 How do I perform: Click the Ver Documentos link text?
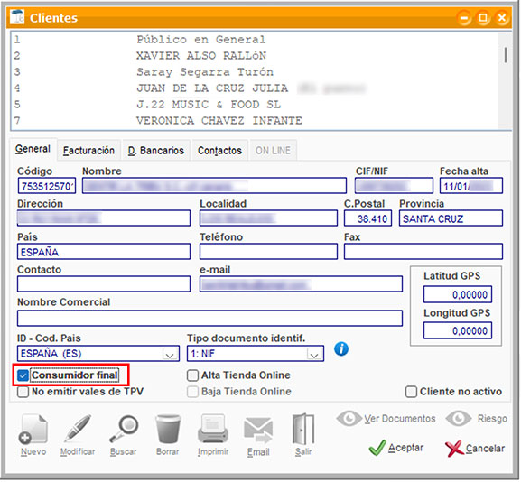[400, 419]
